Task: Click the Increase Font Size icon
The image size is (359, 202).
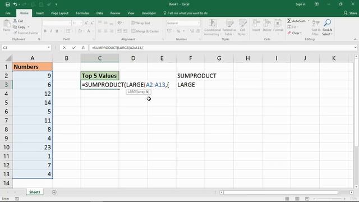Action: click(x=86, y=23)
